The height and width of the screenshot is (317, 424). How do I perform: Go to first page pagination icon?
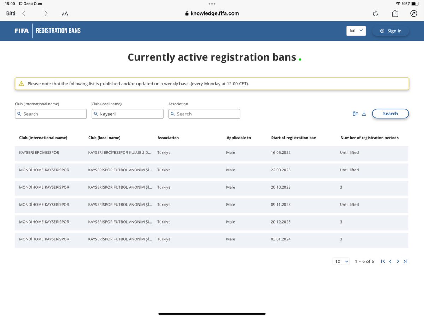pos(383,261)
